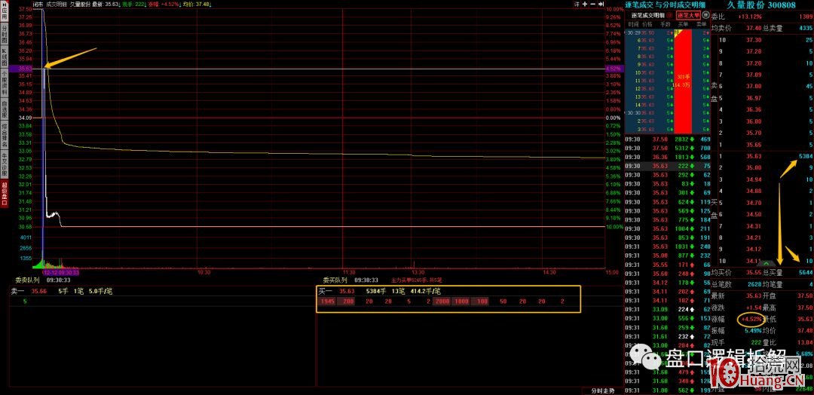Click sell level 6 price 37.00

(754, 87)
